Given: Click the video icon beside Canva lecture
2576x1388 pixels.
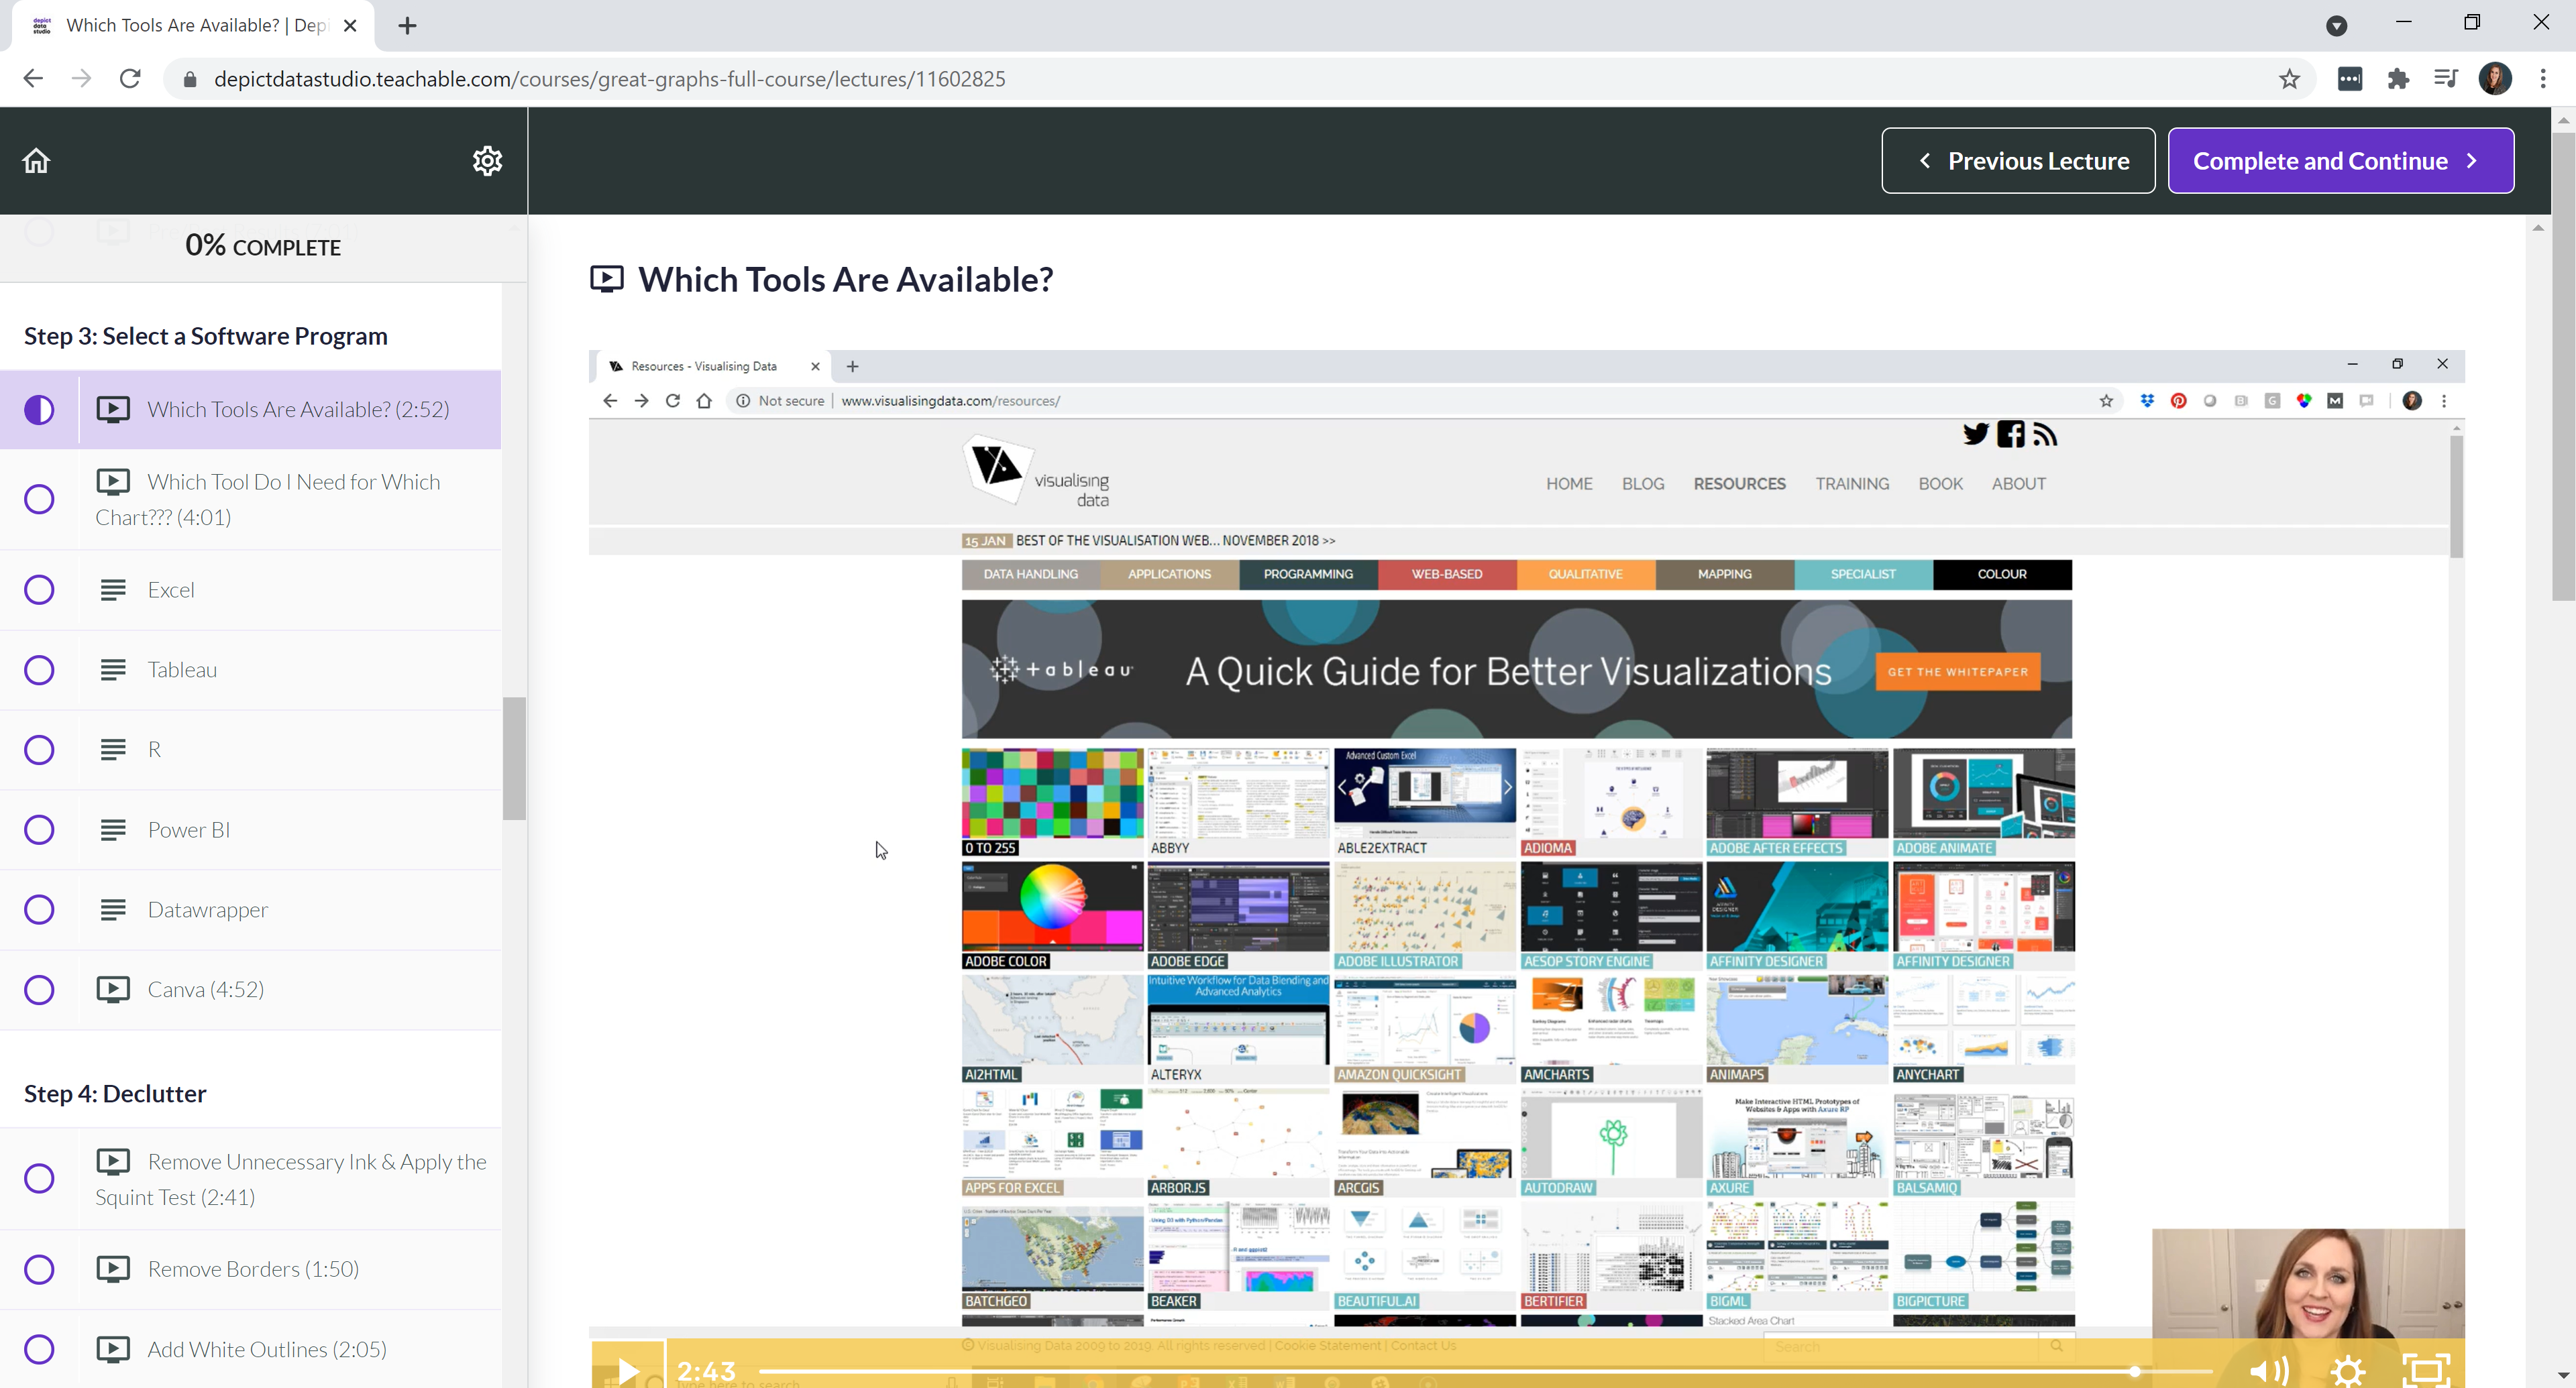Looking at the screenshot, I should tap(113, 989).
